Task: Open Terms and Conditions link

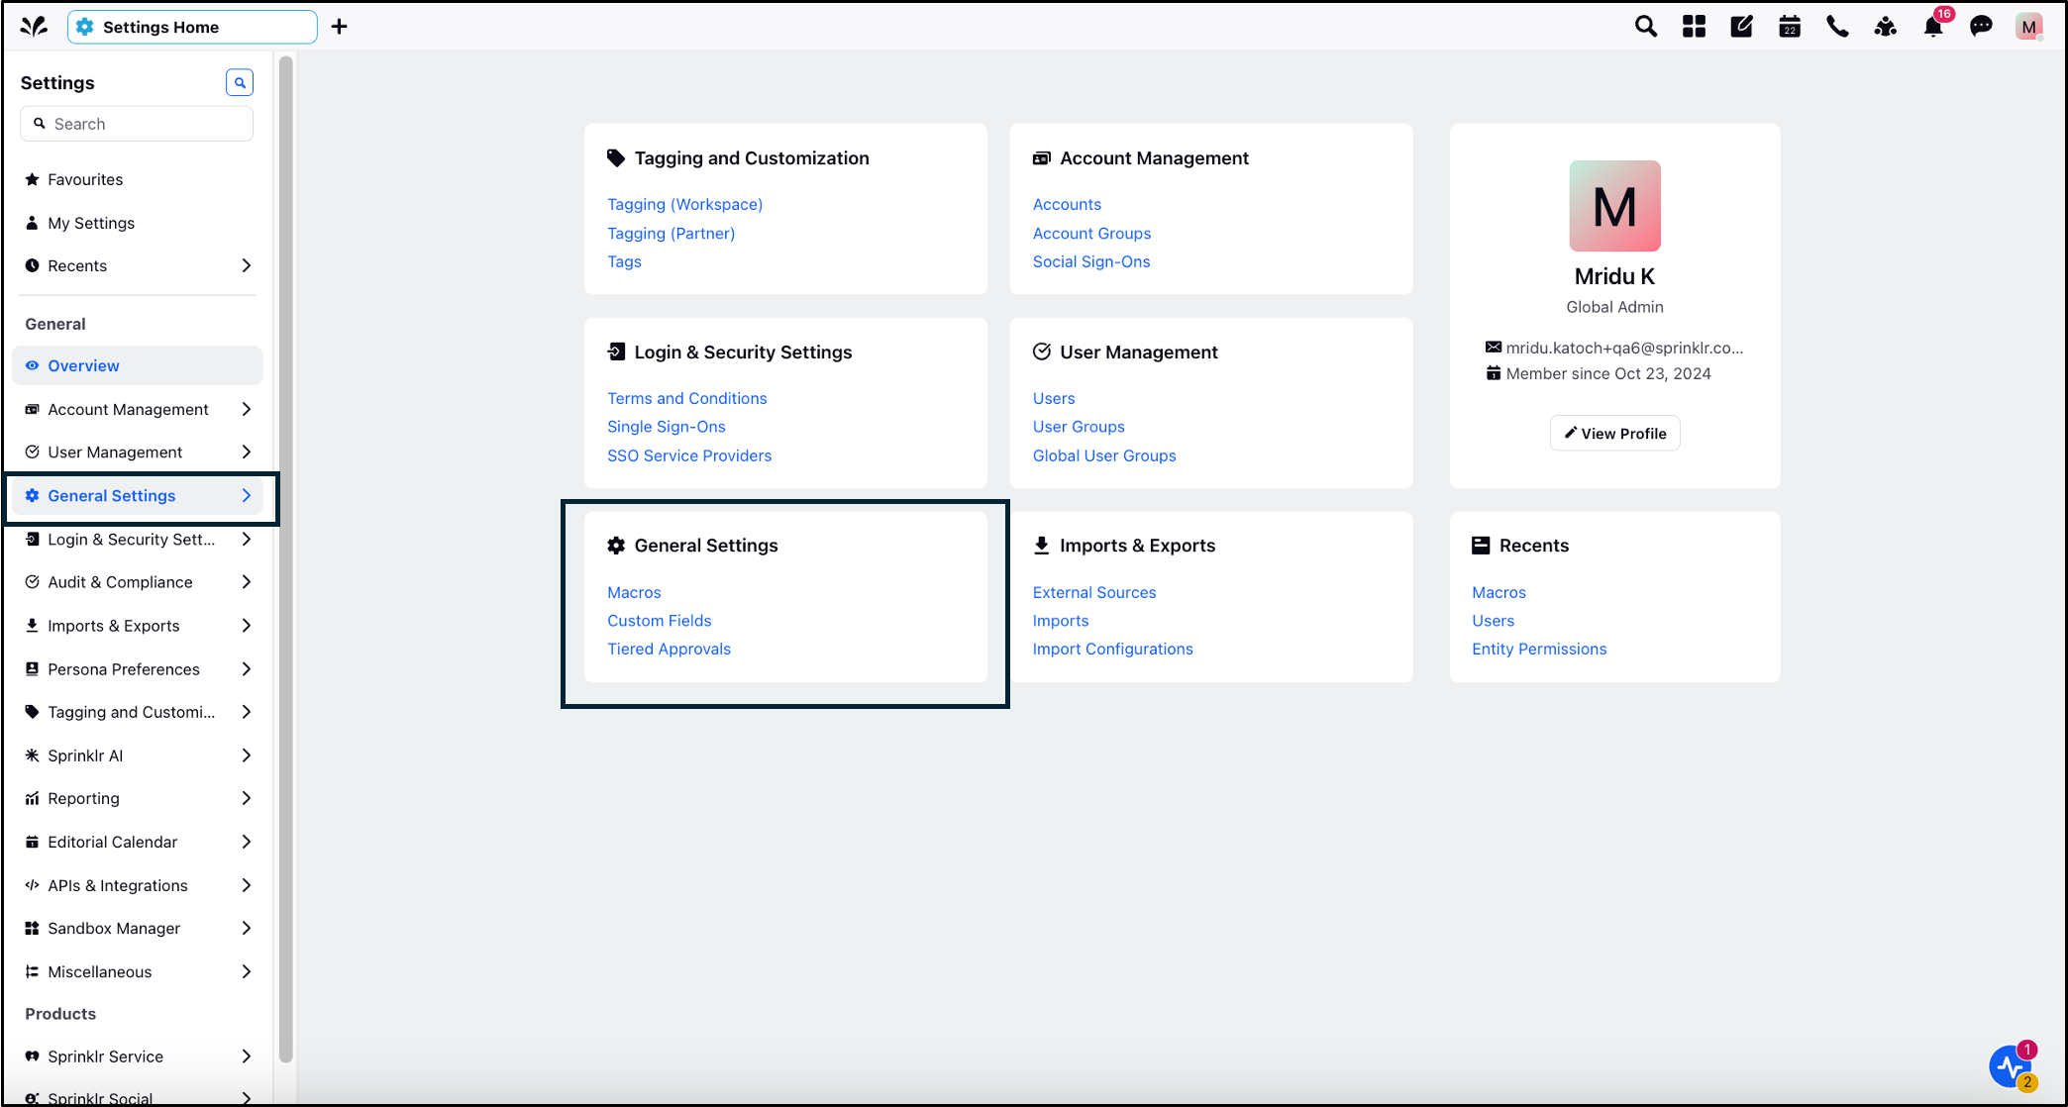Action: click(686, 398)
